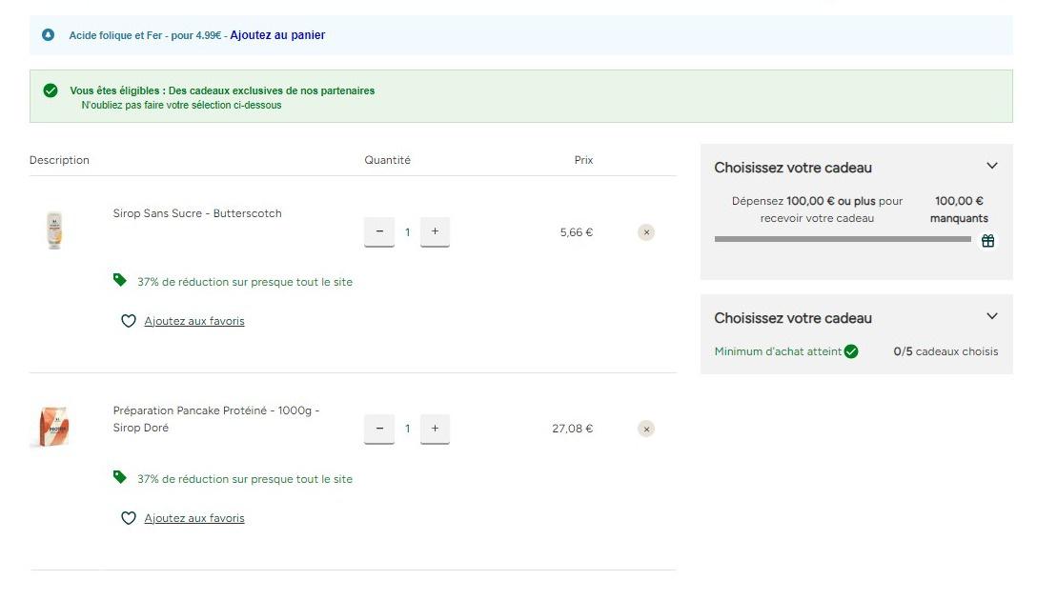The image size is (1037, 600).
Task: Expand the first Choisissez votre cadeau panel
Action: click(991, 166)
